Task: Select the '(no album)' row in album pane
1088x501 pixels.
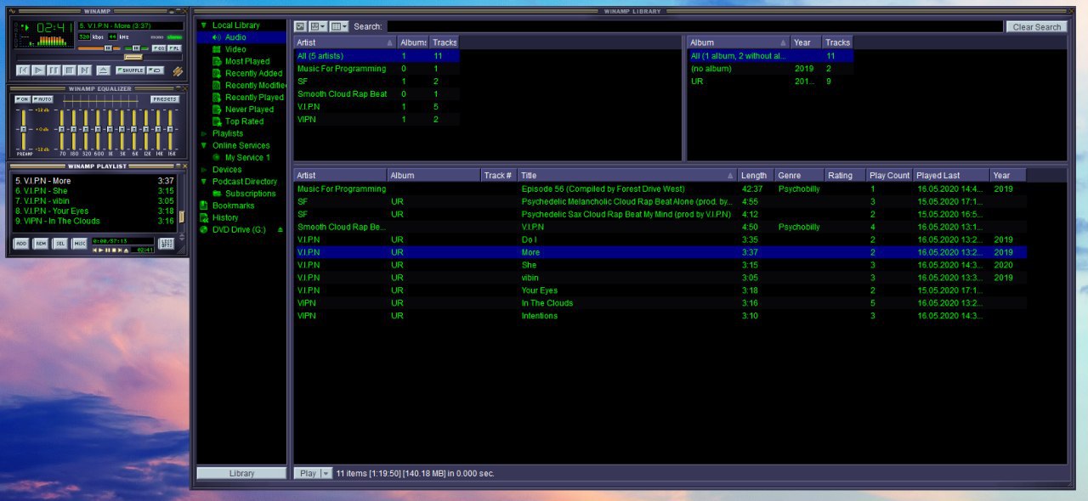Action: click(770, 69)
